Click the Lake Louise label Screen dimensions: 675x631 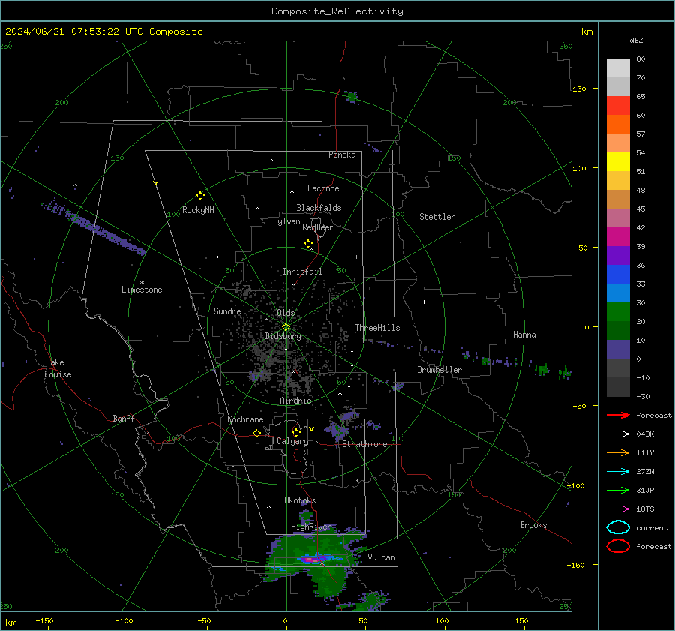point(58,368)
